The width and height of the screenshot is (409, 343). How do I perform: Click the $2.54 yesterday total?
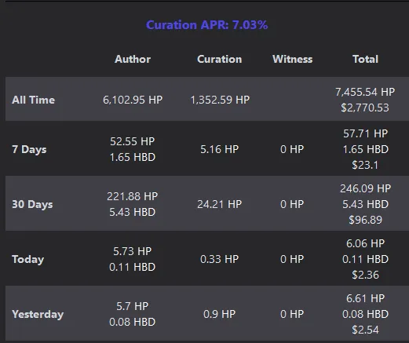(x=365, y=330)
